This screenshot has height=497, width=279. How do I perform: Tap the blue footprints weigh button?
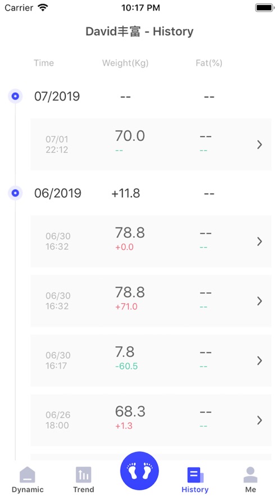(x=139, y=471)
